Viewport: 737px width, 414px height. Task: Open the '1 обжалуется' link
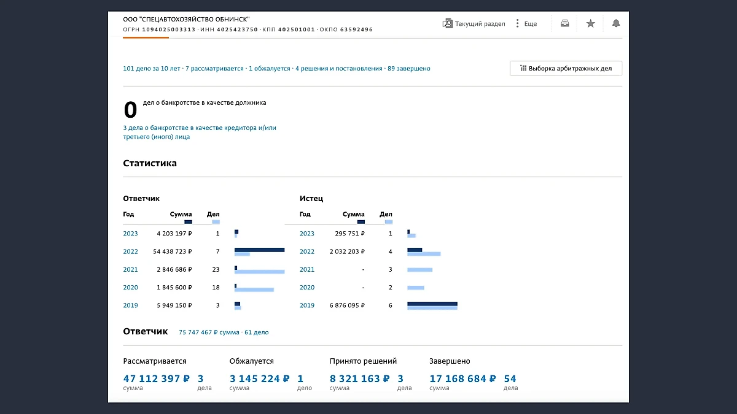(269, 69)
